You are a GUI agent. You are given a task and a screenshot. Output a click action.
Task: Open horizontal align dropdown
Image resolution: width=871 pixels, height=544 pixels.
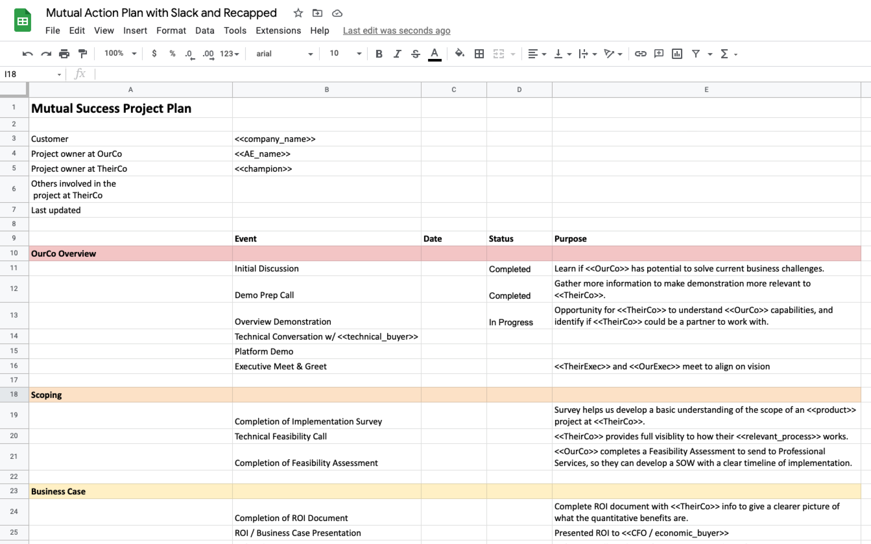pyautogui.click(x=537, y=54)
